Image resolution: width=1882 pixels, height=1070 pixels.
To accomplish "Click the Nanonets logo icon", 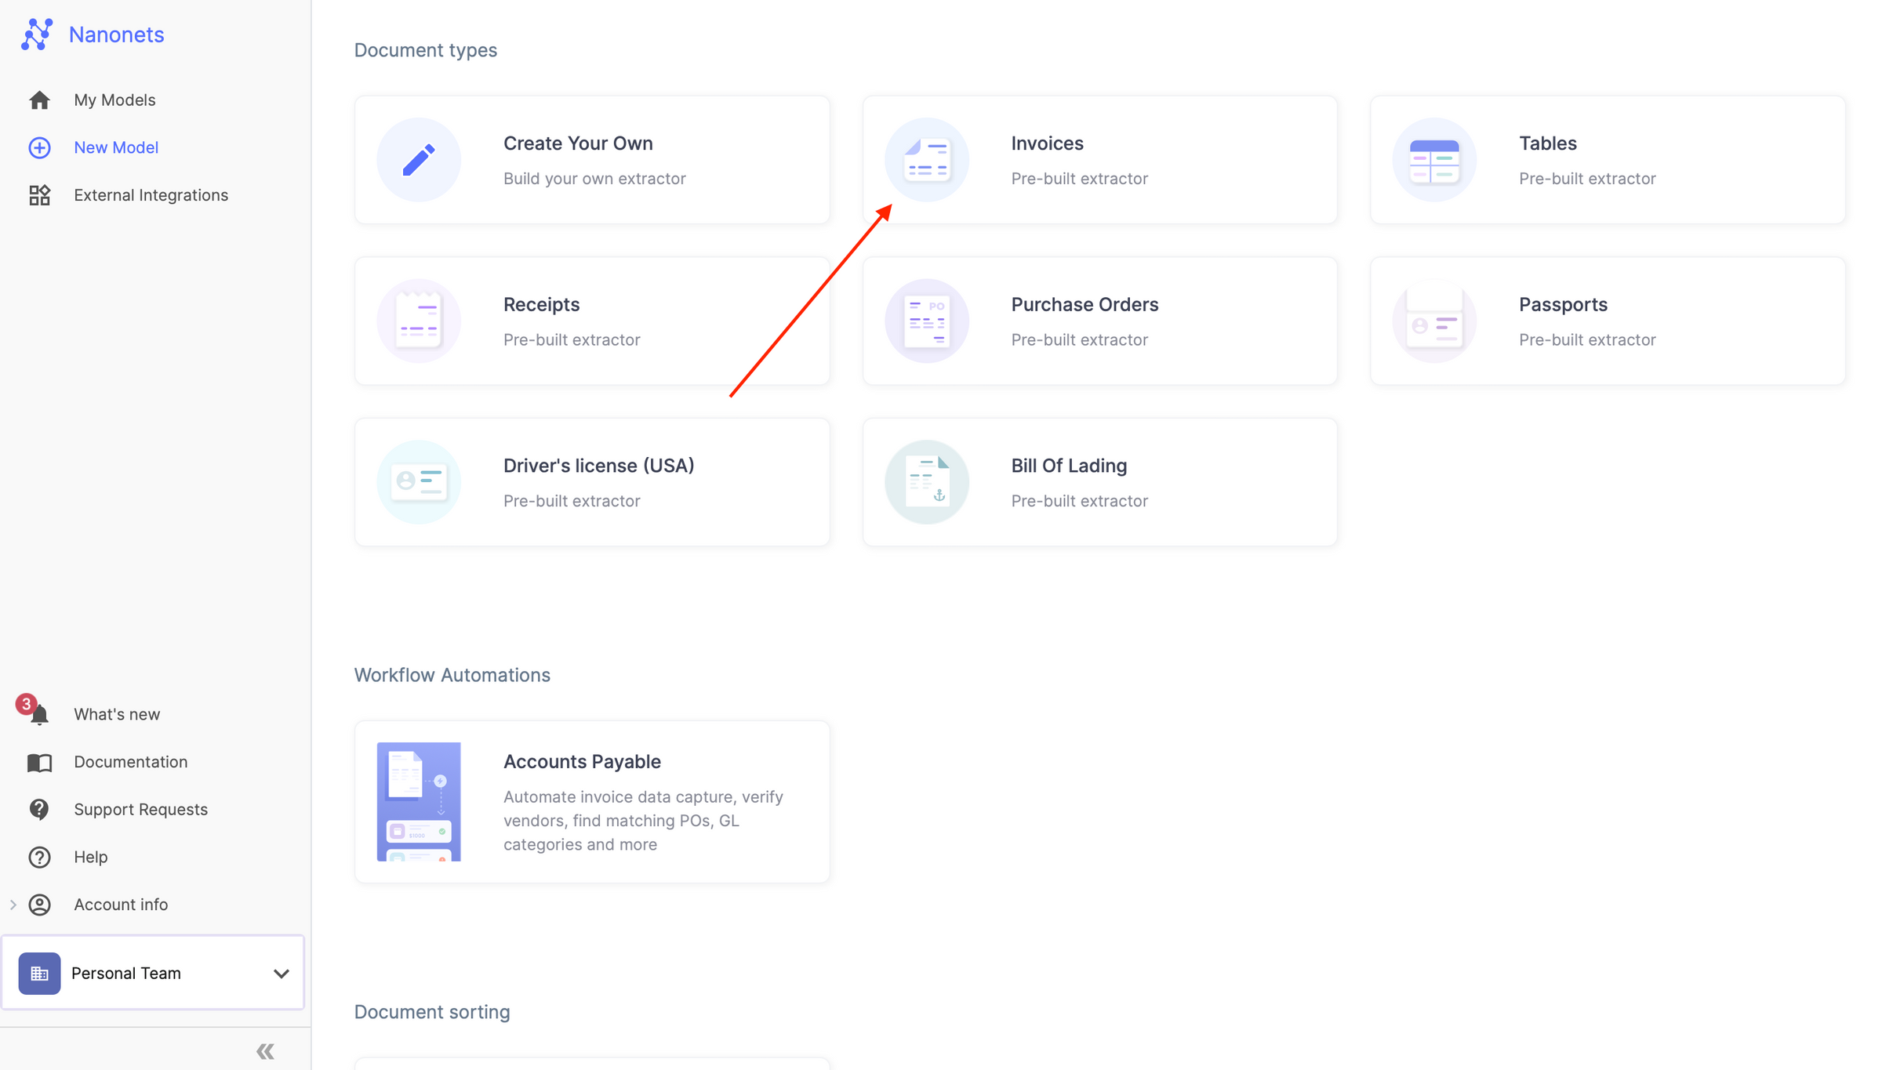I will tap(36, 34).
